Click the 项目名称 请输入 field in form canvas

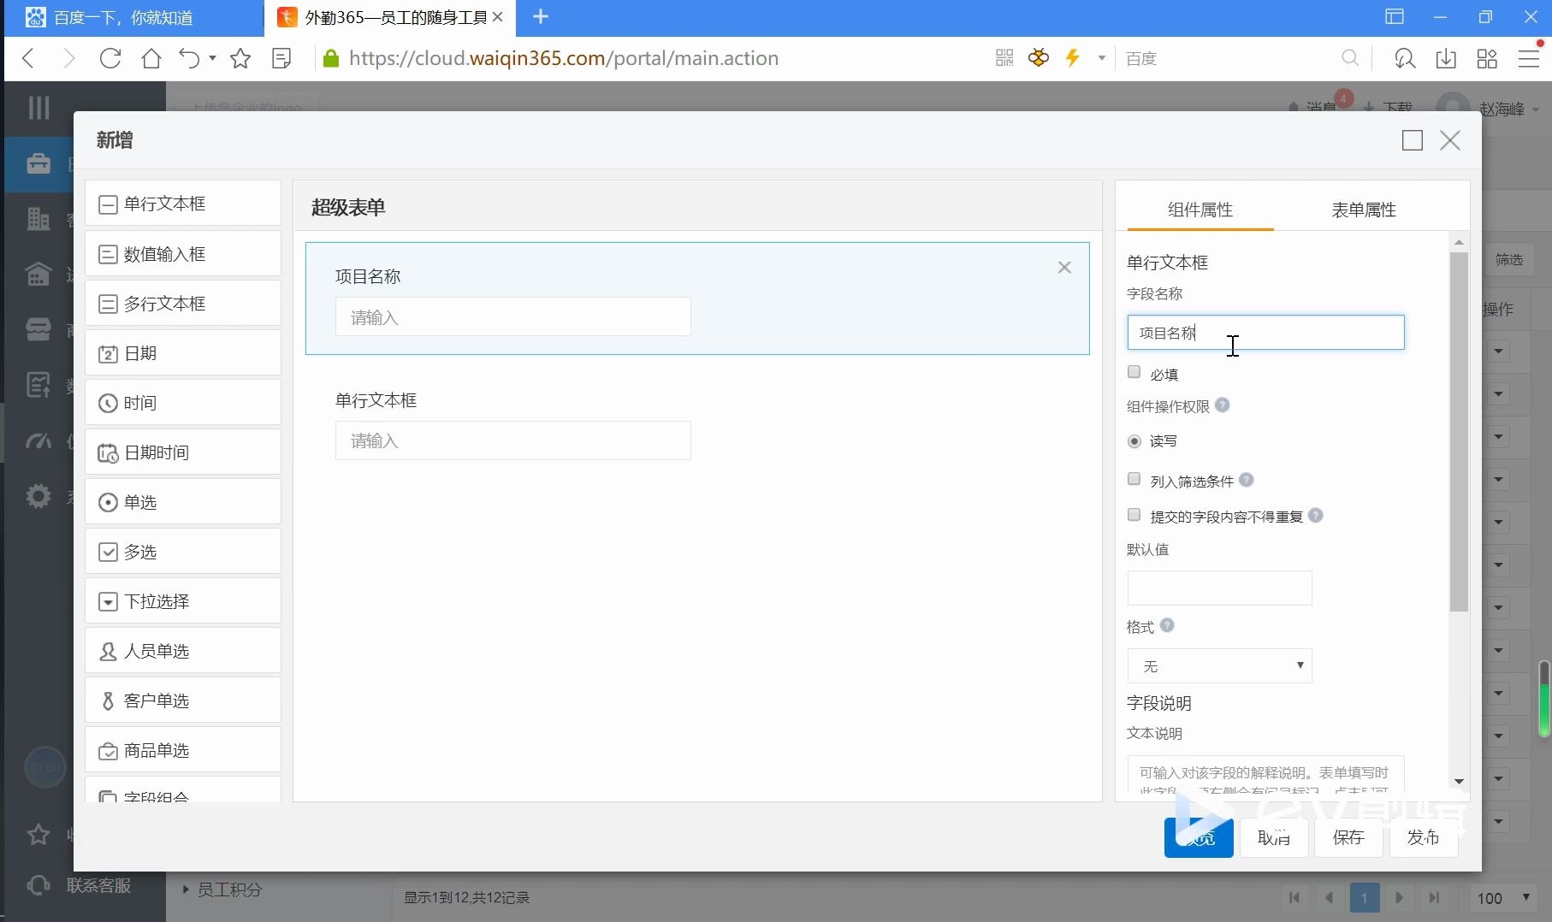point(513,316)
